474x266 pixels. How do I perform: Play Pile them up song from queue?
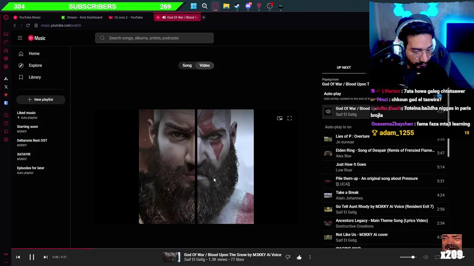[384, 181]
